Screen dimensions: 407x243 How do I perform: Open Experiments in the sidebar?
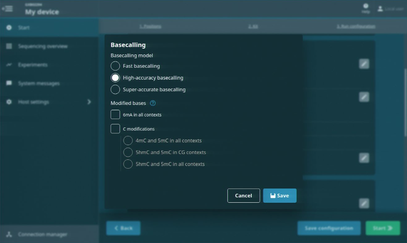click(x=49, y=65)
